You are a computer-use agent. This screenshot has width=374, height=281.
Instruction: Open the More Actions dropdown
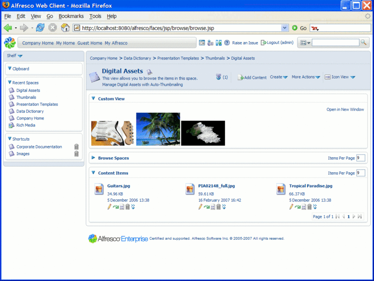click(x=306, y=77)
